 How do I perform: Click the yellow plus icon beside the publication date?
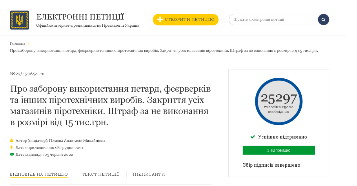pyautogui.click(x=12, y=147)
